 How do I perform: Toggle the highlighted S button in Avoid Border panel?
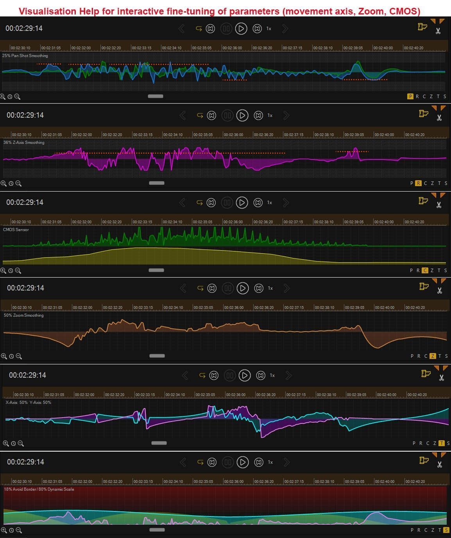[x=446, y=530]
